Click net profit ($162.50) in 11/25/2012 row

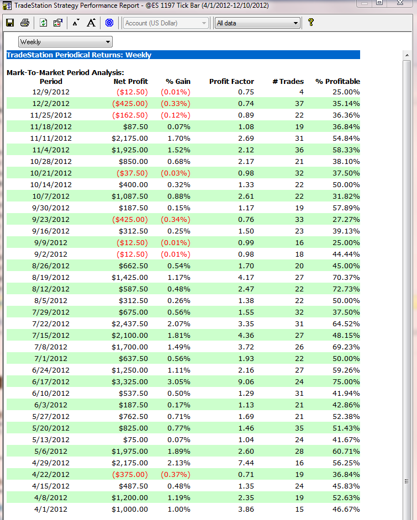130,115
